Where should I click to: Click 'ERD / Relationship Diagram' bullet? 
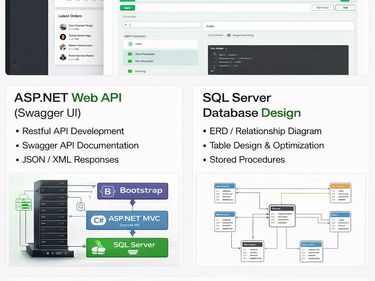(x=265, y=131)
